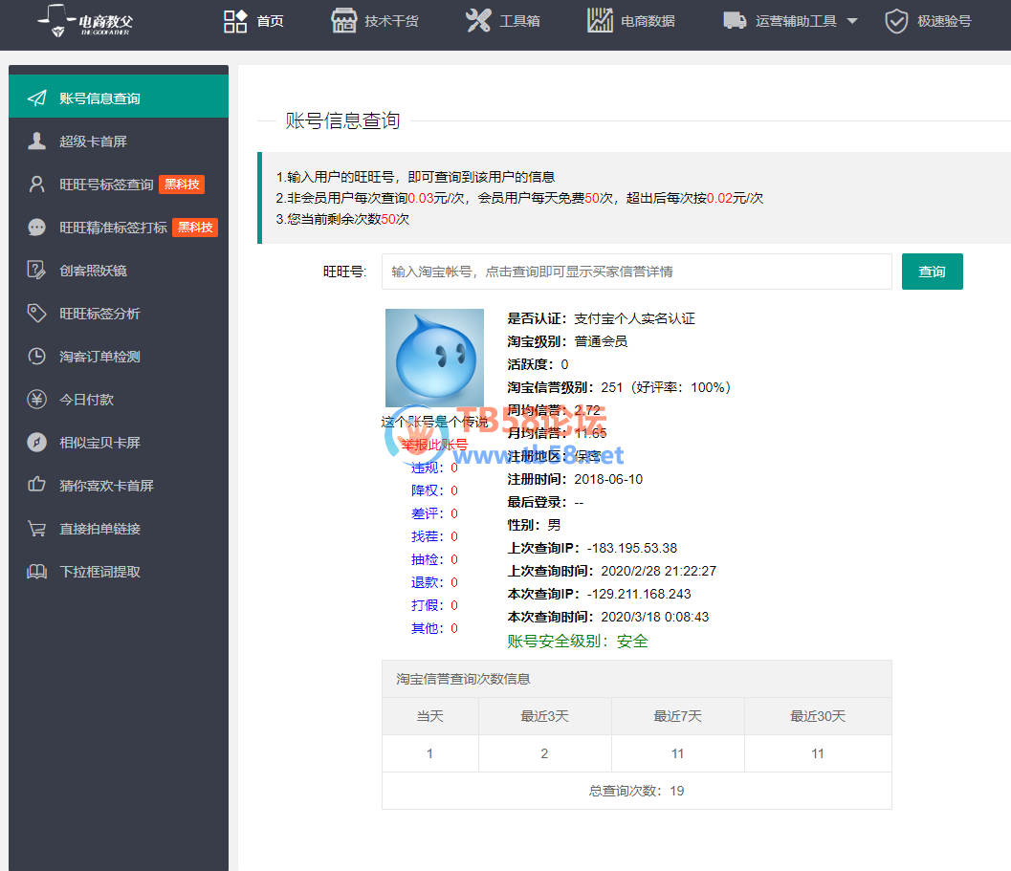The height and width of the screenshot is (871, 1011).
Task: Go to 下拉框词提取 in the sidebar
Action: pyautogui.click(x=119, y=572)
